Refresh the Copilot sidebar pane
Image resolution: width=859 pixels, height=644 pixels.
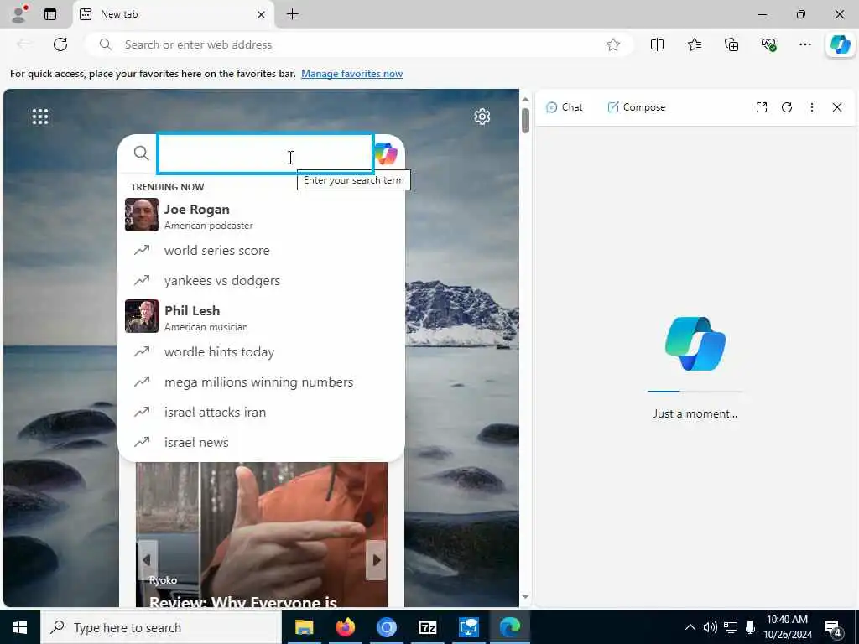click(787, 107)
